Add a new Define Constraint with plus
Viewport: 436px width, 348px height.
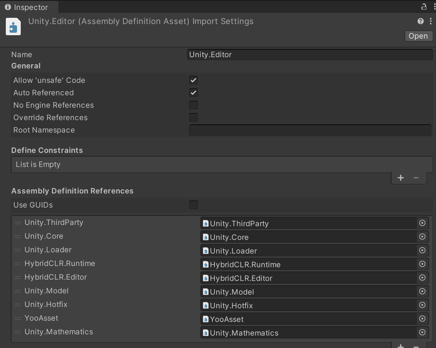click(401, 178)
